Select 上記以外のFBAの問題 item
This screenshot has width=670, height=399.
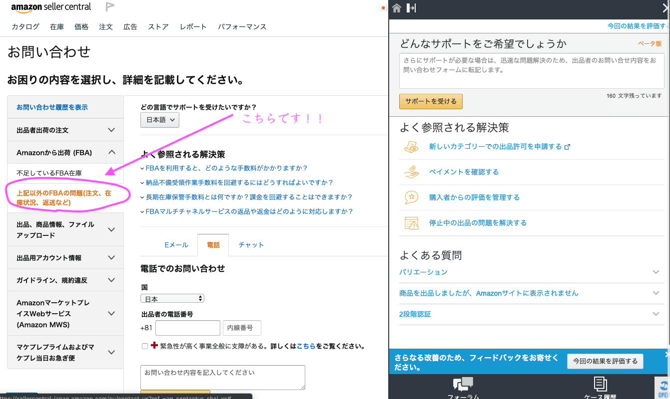tap(64, 198)
